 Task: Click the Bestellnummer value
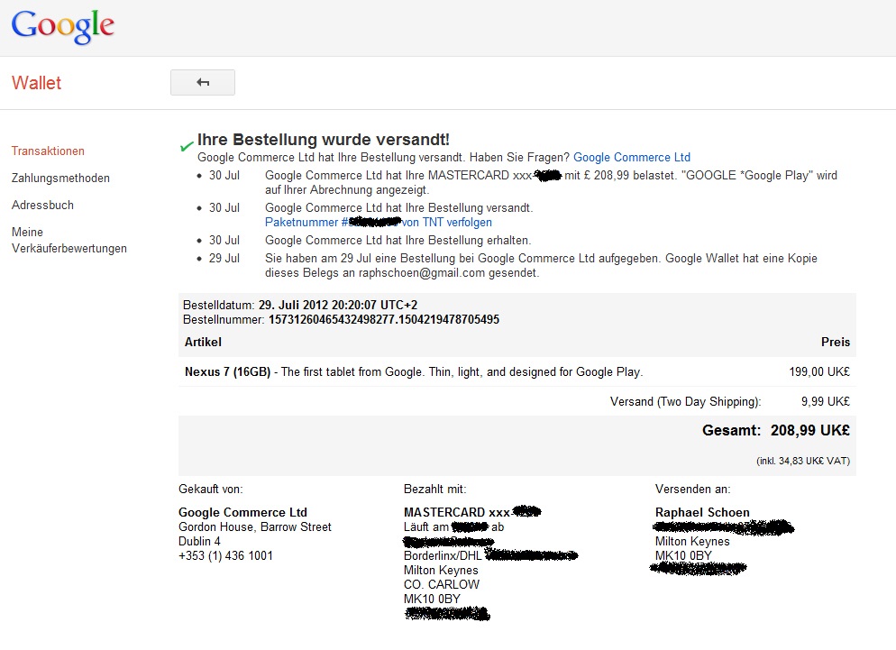(384, 319)
